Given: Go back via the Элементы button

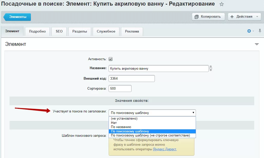Looking at the screenshot, I should 17,17.
